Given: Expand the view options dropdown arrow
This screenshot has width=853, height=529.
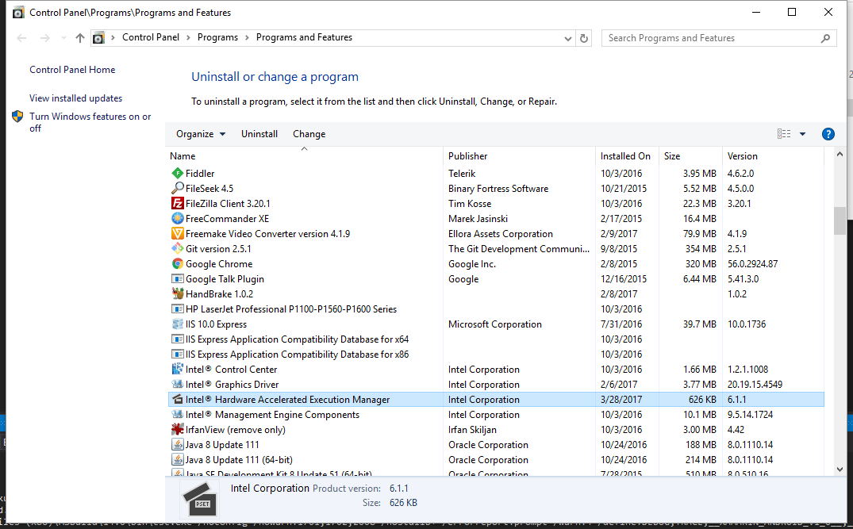Looking at the screenshot, I should pos(802,134).
